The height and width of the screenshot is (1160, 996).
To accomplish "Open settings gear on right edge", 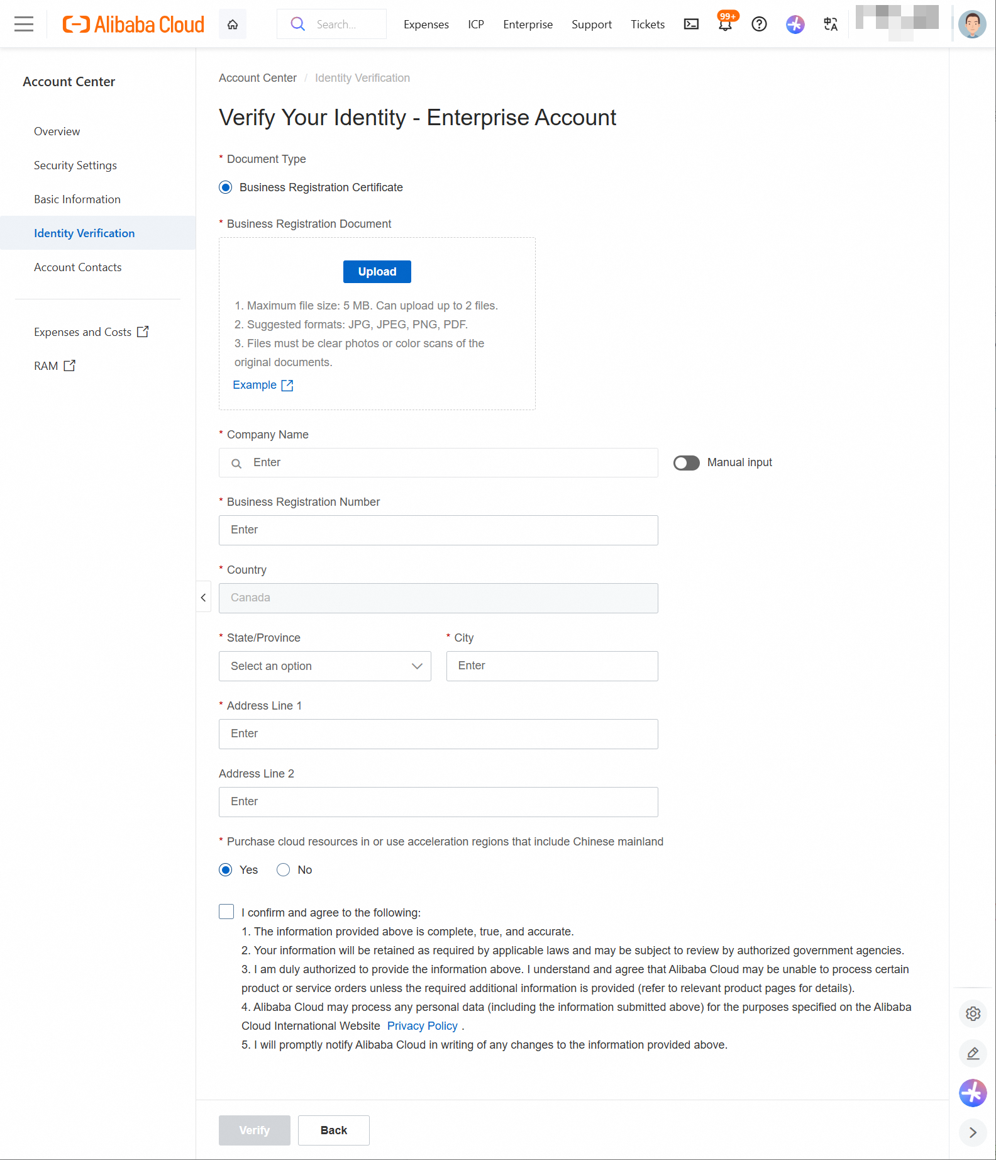I will (973, 1013).
